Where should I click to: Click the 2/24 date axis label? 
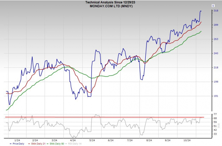tap(35, 140)
